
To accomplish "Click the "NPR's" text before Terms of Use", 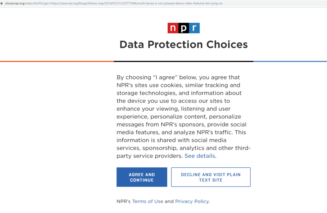I will pyautogui.click(x=124, y=202).
